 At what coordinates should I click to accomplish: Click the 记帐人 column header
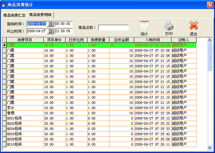pyautogui.click(x=184, y=40)
